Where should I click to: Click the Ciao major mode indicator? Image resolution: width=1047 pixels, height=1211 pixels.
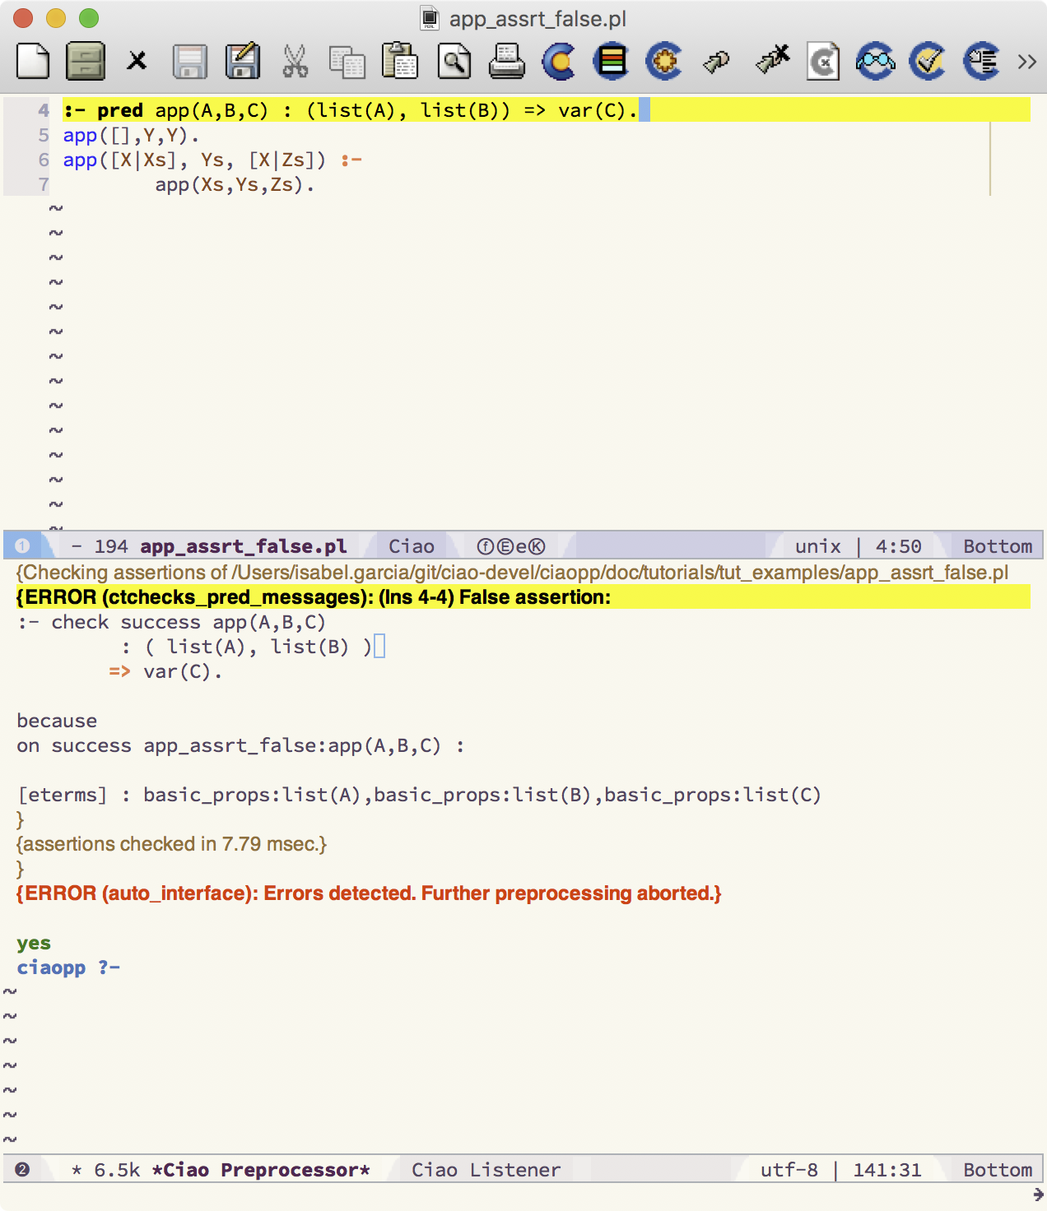pyautogui.click(x=411, y=546)
